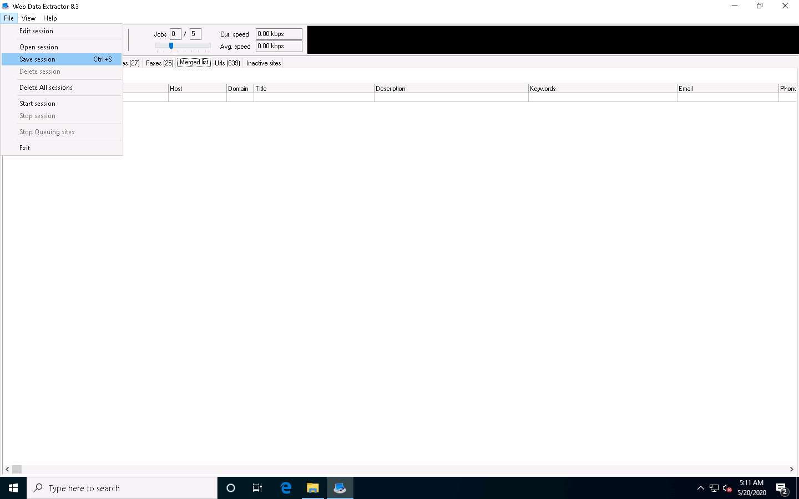Image resolution: width=799 pixels, height=499 pixels.
Task: Choose Delete All sessions
Action: coord(62,88)
